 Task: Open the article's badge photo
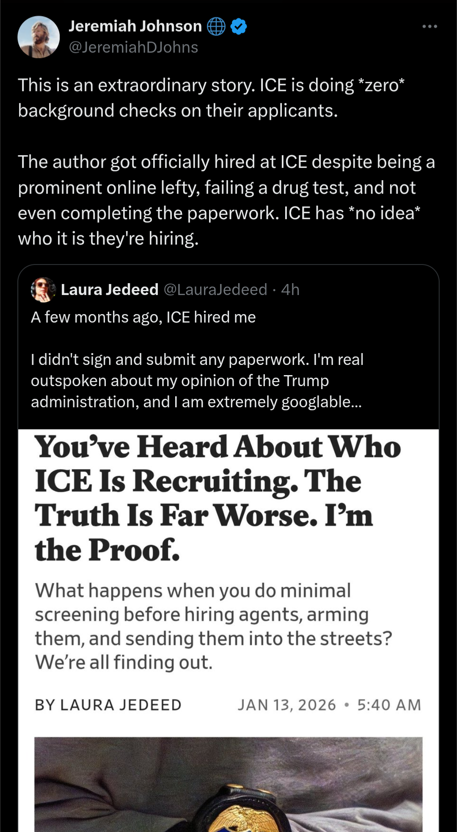228,784
